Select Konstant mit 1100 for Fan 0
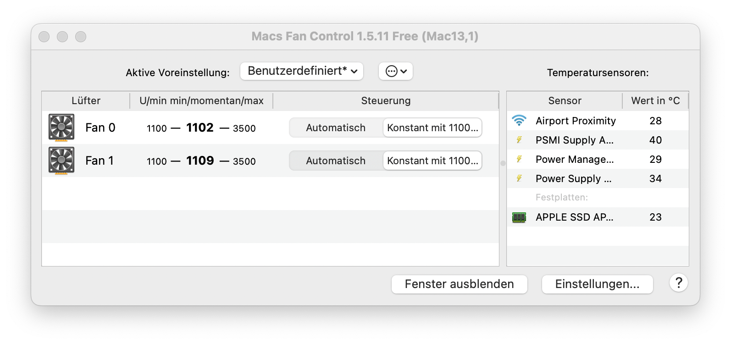This screenshot has width=731, height=344. (432, 128)
